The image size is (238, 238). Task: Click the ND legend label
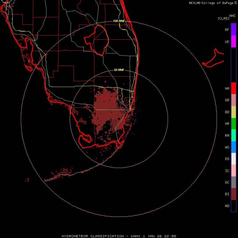(227, 206)
